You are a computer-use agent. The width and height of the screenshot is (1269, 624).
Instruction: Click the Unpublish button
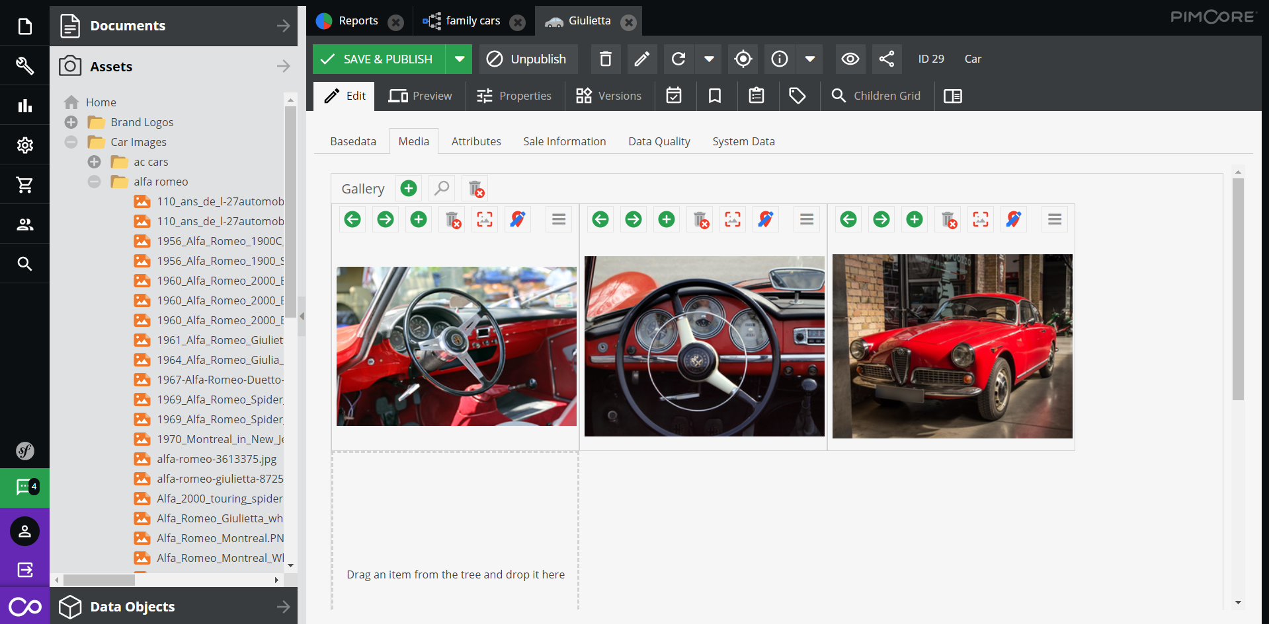528,59
